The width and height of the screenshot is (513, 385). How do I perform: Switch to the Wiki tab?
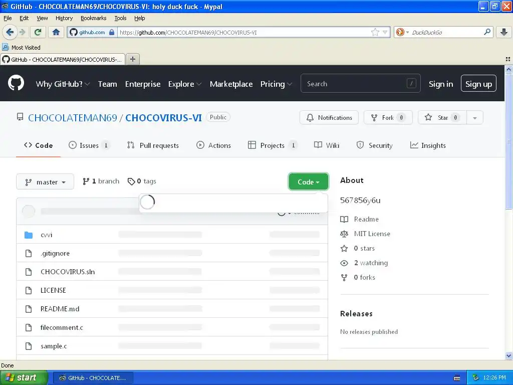tap(327, 145)
